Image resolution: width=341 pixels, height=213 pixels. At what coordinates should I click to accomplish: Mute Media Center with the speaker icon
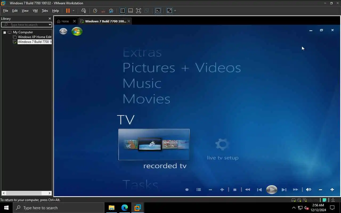coord(308,190)
